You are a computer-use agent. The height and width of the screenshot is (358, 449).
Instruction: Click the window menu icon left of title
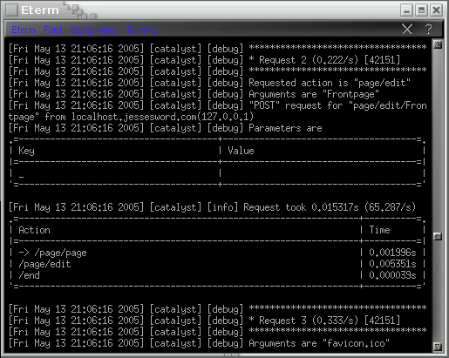coord(12,10)
